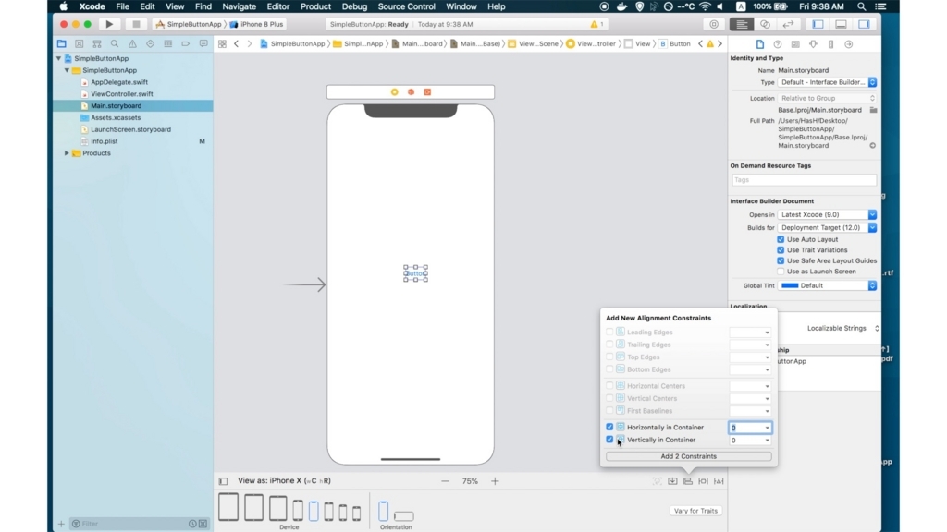This screenshot has height=532, width=947.
Task: Open the Source Control menu
Action: point(407,6)
